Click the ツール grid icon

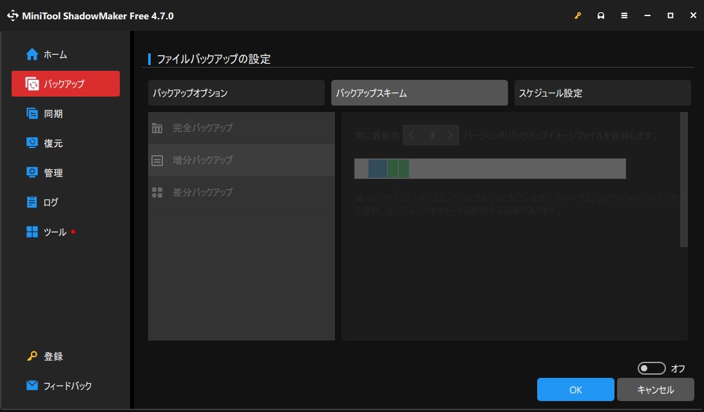click(32, 232)
